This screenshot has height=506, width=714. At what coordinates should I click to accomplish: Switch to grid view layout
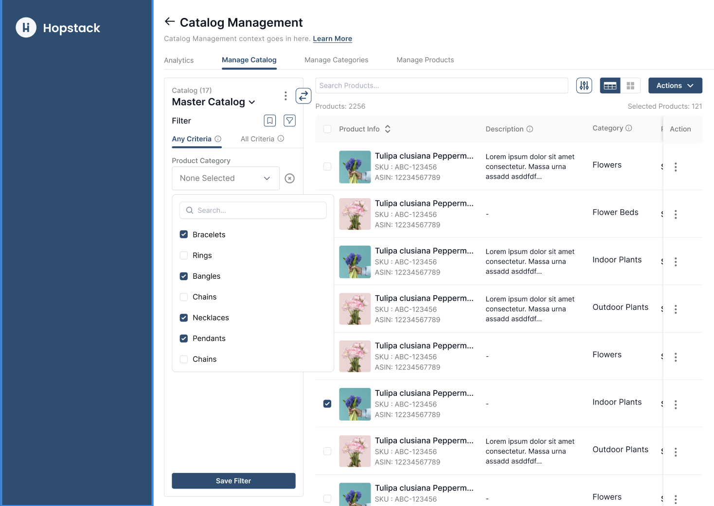pyautogui.click(x=630, y=85)
